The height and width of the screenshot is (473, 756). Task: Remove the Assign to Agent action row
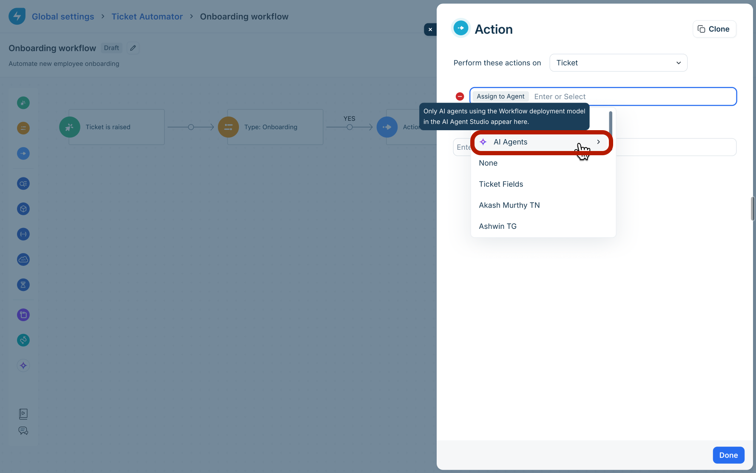coord(460,97)
